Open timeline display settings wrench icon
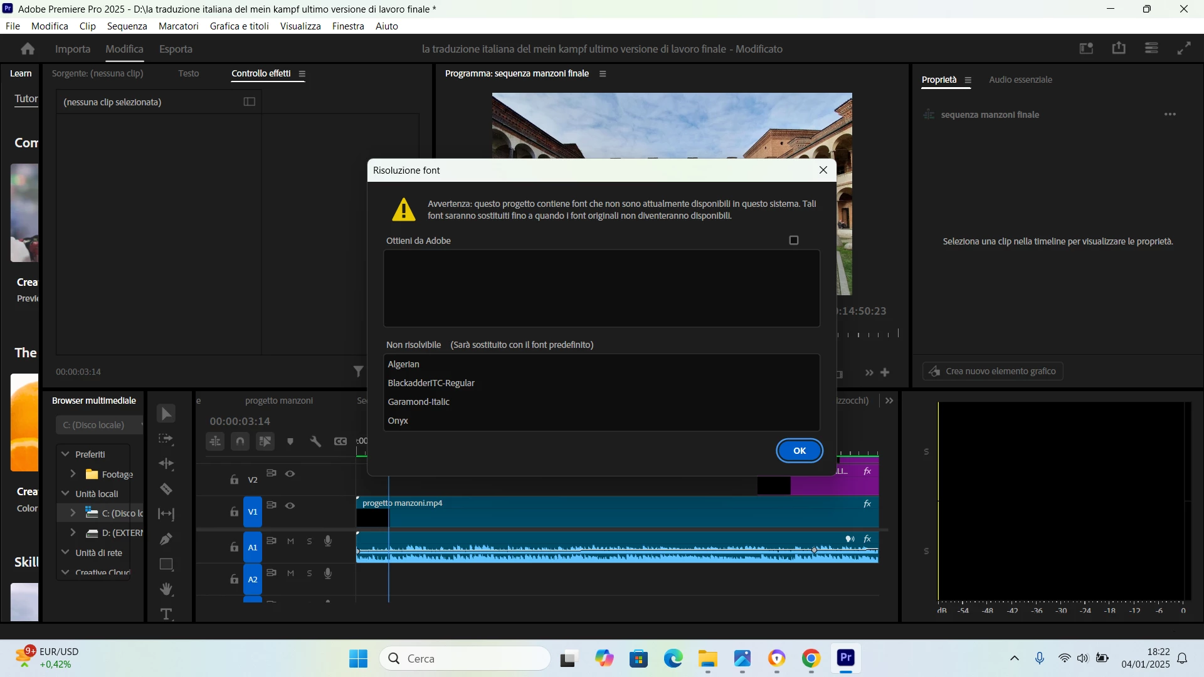This screenshot has height=677, width=1204. point(315,441)
